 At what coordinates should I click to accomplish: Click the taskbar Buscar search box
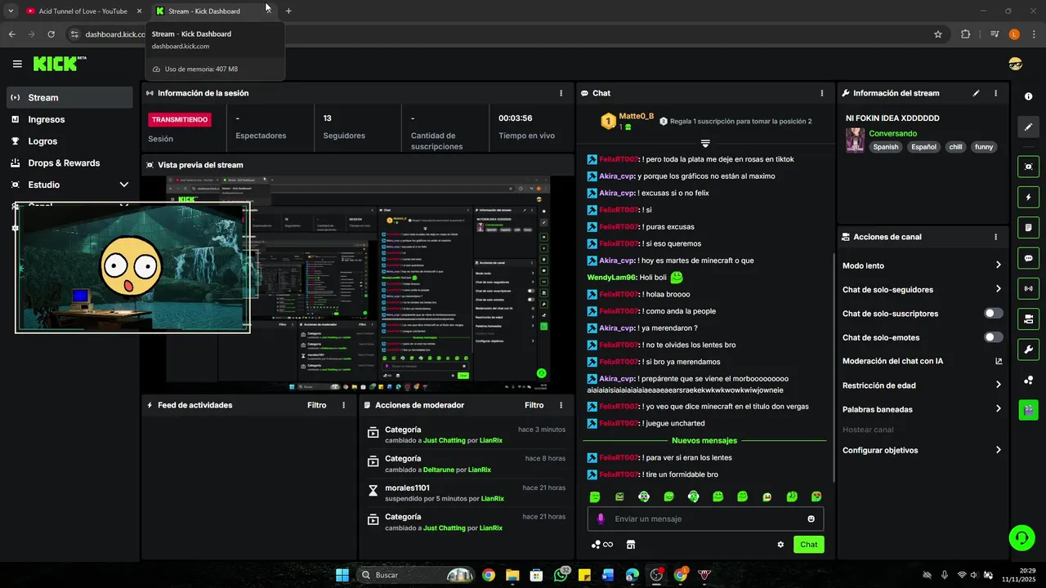click(x=418, y=575)
